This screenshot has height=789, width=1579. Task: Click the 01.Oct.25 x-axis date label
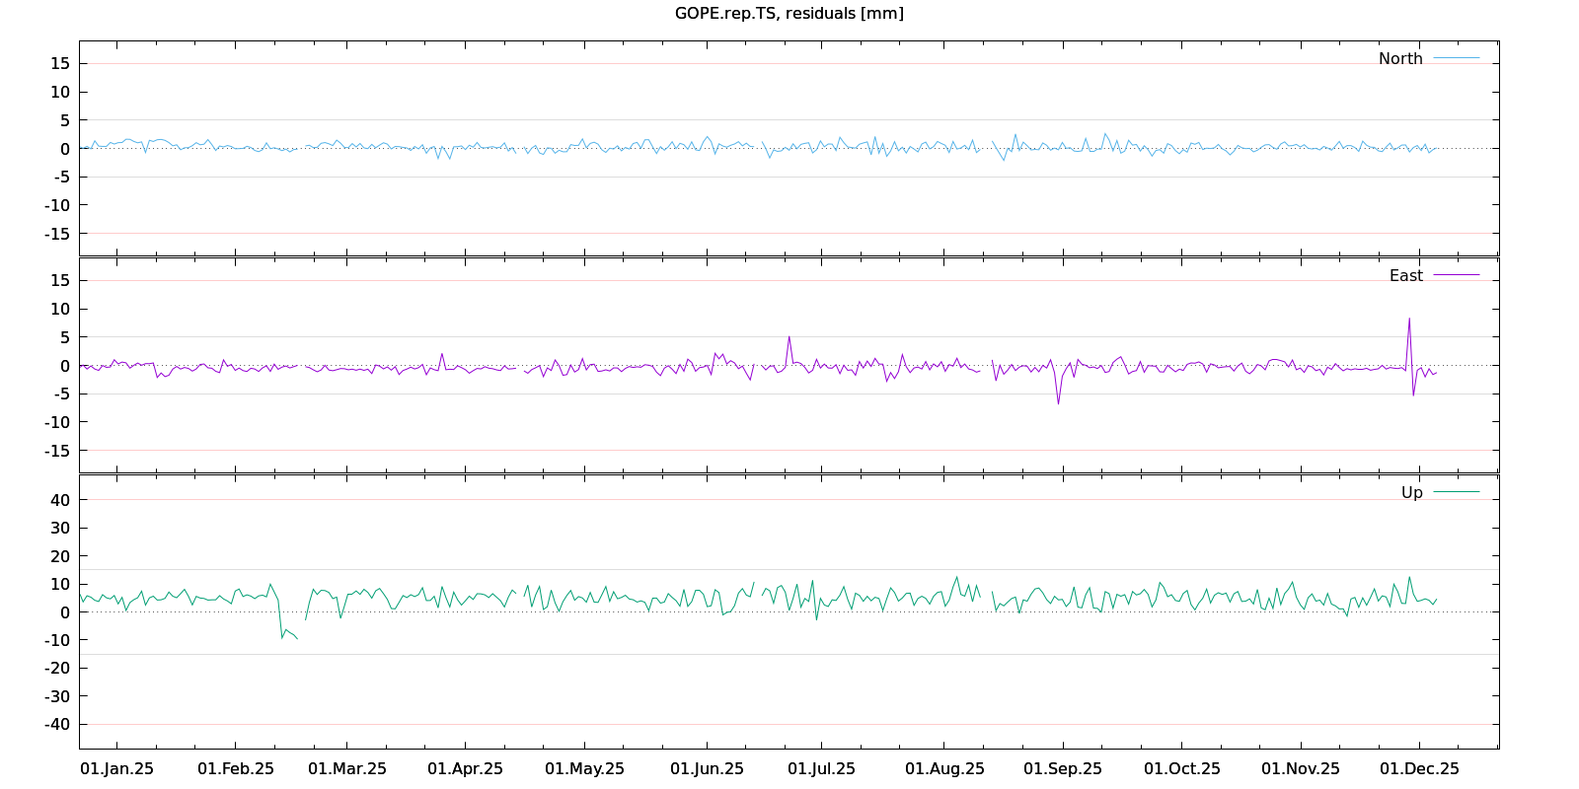(x=1181, y=769)
